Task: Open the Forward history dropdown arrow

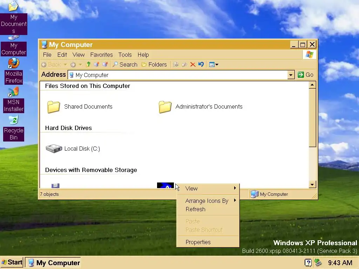Action: pyautogui.click(x=80, y=65)
